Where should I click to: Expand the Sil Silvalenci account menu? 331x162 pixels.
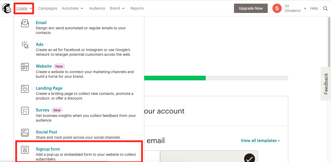tap(295, 8)
